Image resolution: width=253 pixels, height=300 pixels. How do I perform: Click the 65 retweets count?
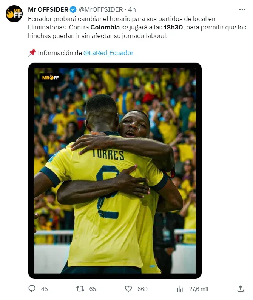pos(93,289)
